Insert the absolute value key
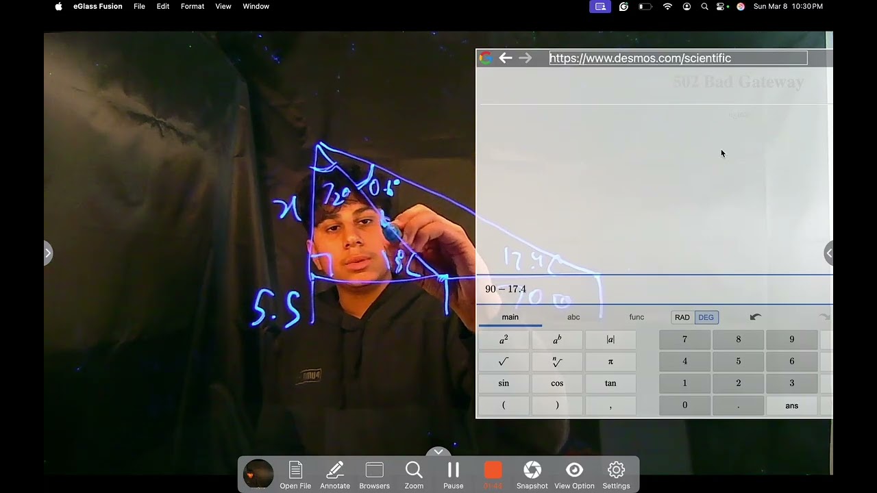This screenshot has width=877, height=493. pyautogui.click(x=610, y=340)
